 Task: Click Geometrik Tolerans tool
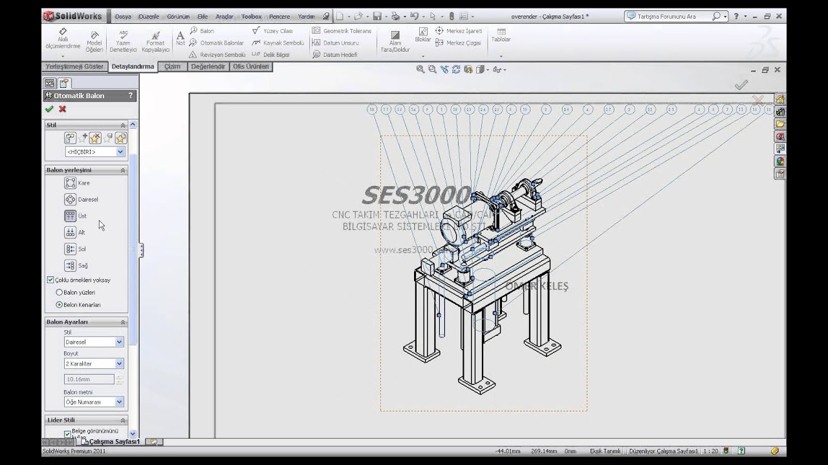pos(342,30)
